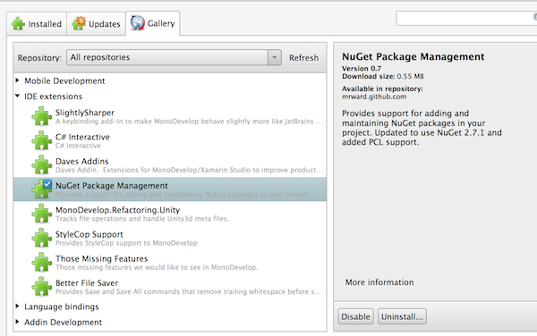Open the More information link
The height and width of the screenshot is (336, 537).
click(x=379, y=282)
